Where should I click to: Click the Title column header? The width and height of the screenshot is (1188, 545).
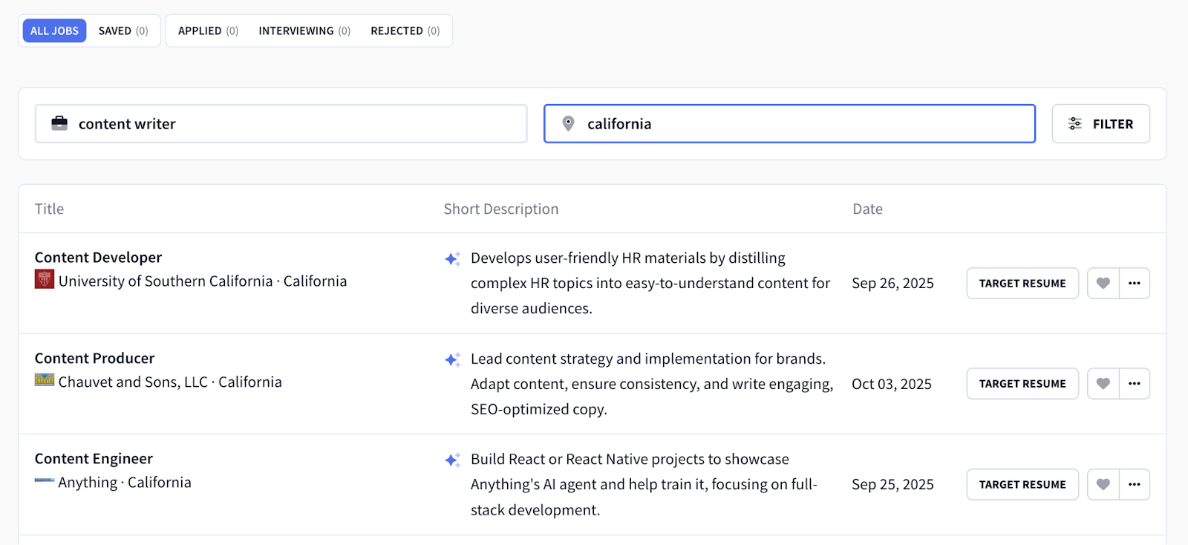click(x=49, y=209)
